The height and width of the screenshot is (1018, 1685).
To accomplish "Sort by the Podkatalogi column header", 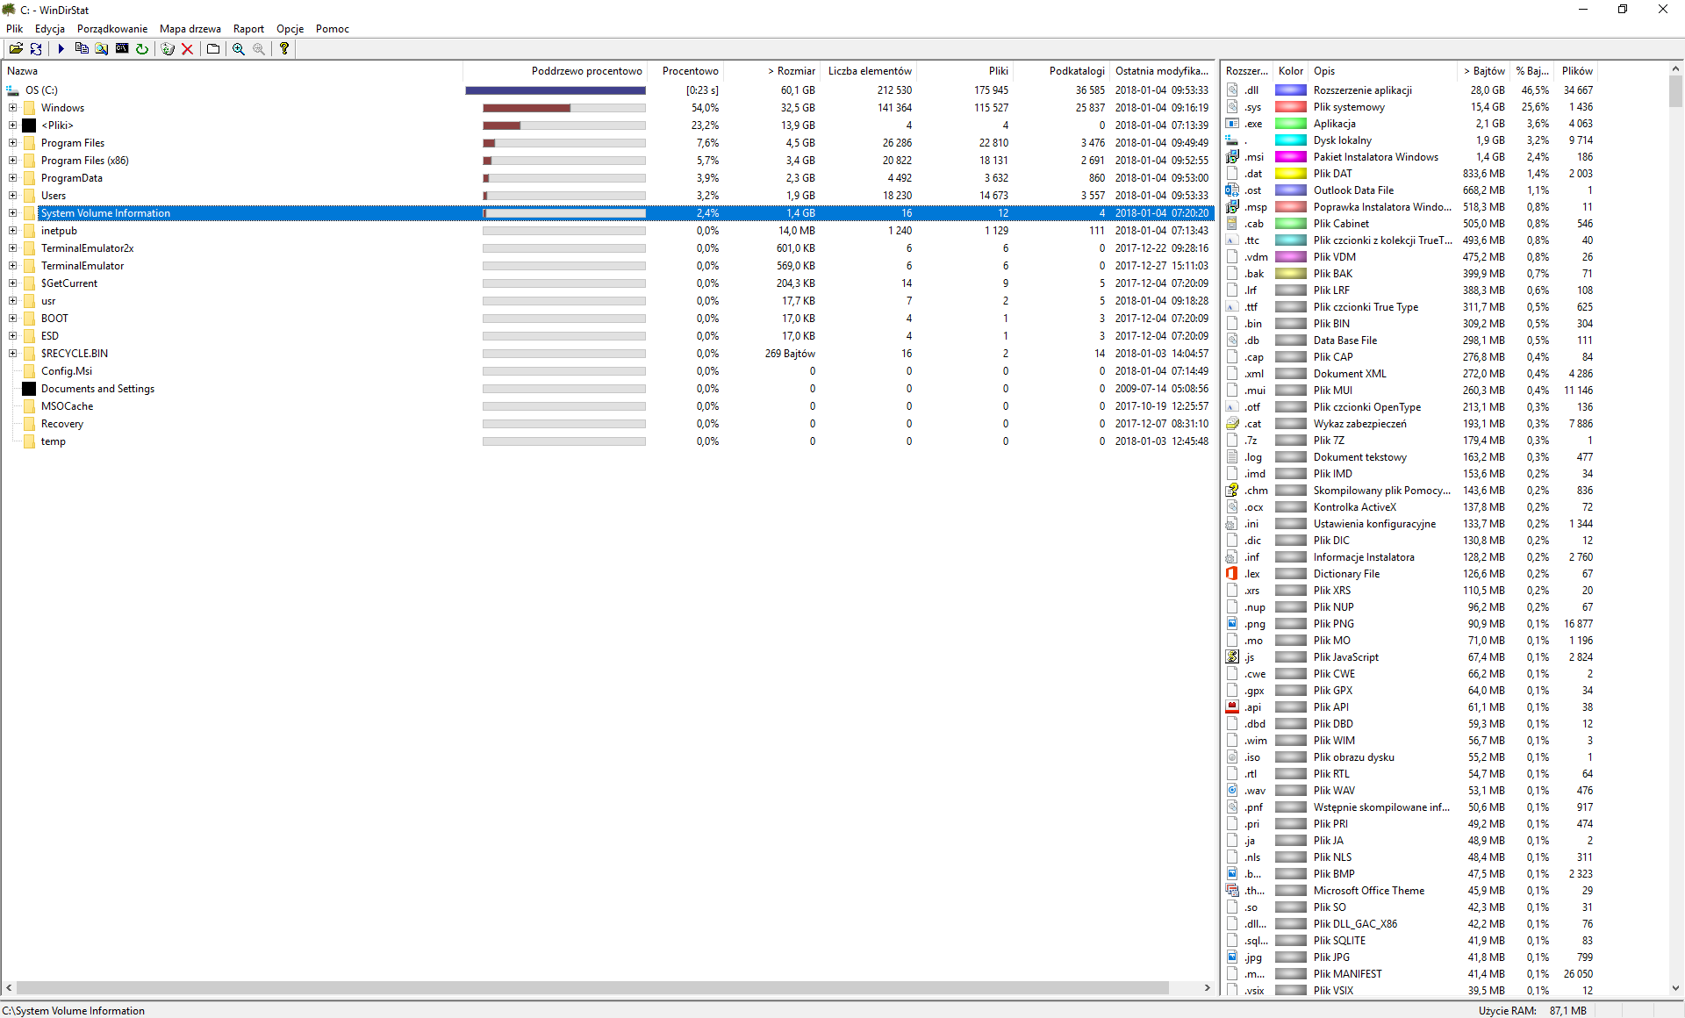I will click(1062, 71).
